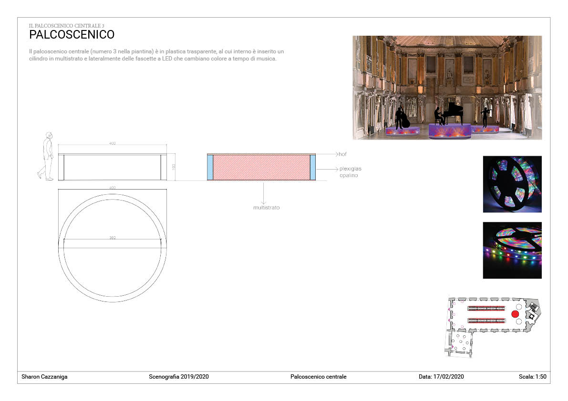Click the red hatched multistrato area
Viewport: 568px width, 401px height.
click(x=260, y=168)
